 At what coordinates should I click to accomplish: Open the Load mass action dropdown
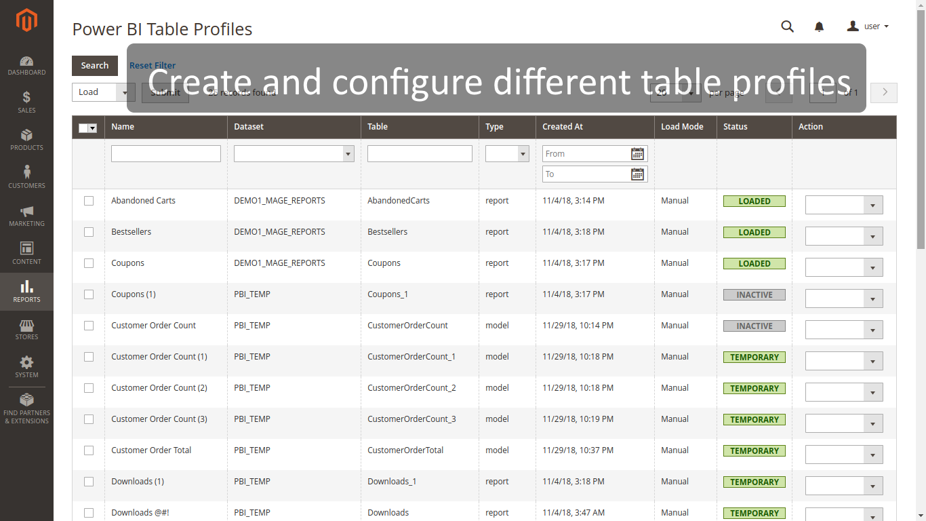pyautogui.click(x=103, y=92)
